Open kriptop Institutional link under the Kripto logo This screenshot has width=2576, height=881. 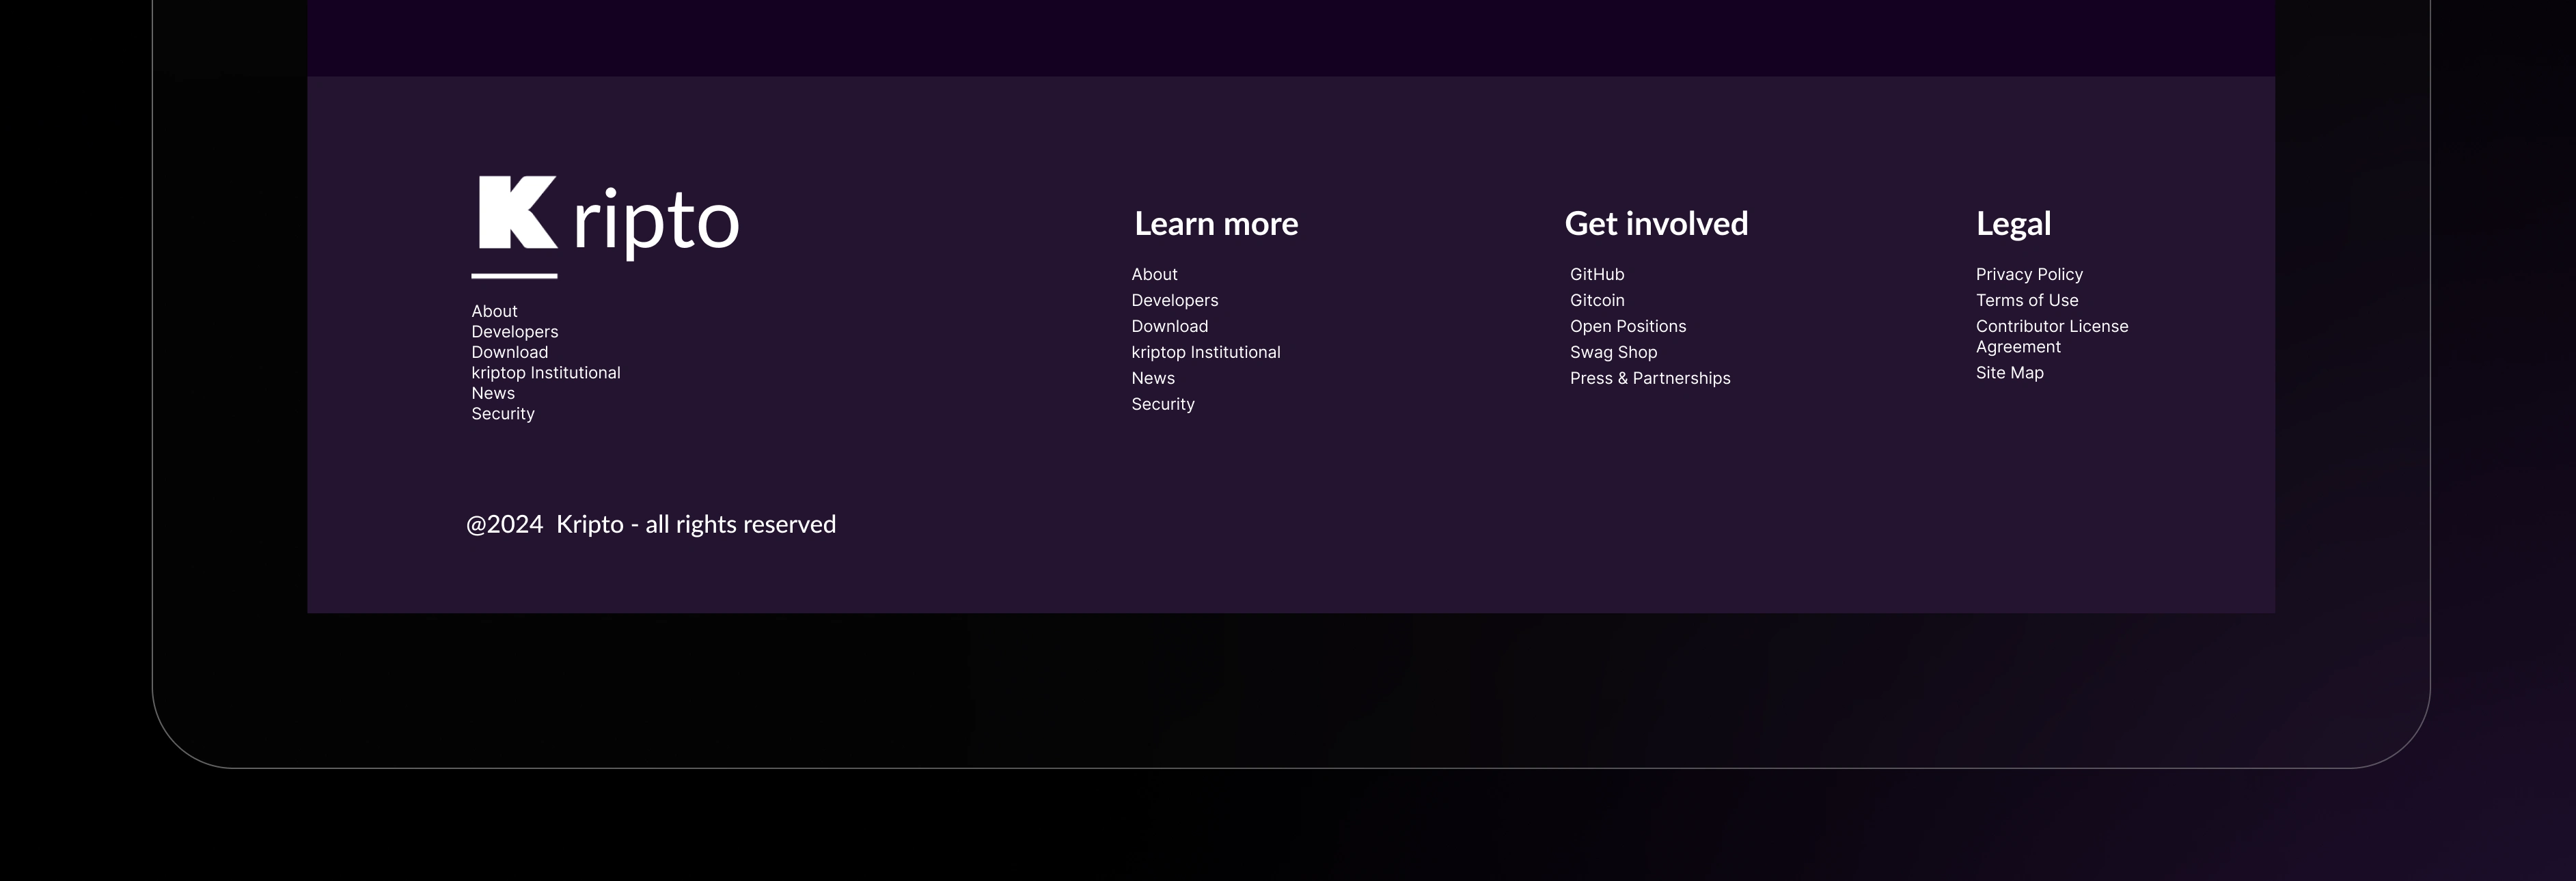click(546, 373)
